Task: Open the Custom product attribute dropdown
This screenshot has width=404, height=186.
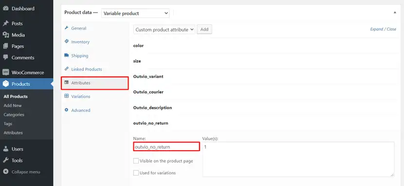Action: coord(164,30)
